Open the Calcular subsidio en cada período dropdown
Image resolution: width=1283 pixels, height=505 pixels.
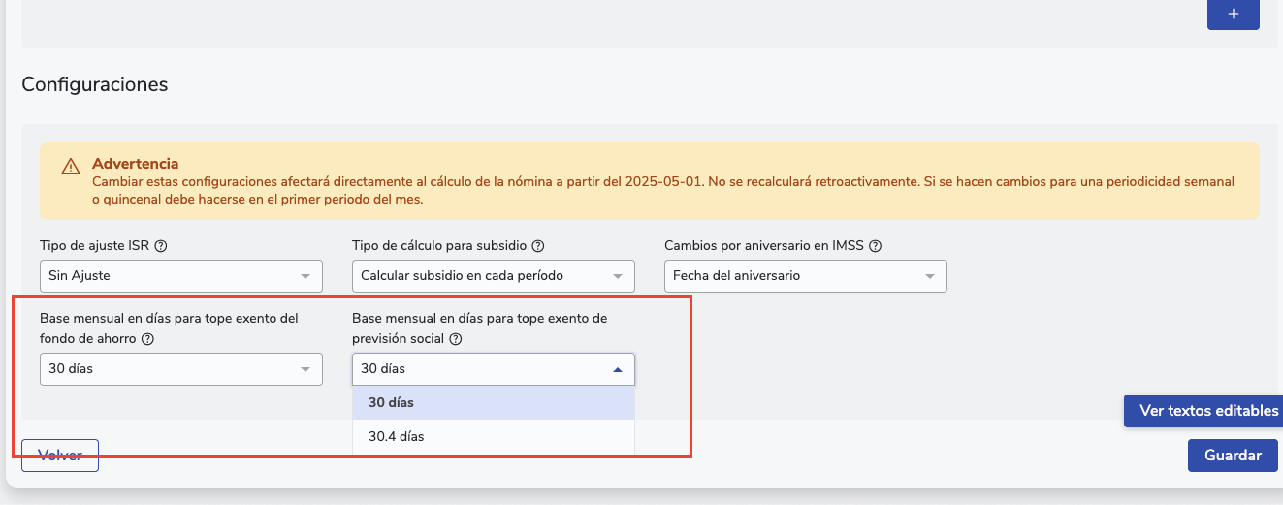pos(493,276)
